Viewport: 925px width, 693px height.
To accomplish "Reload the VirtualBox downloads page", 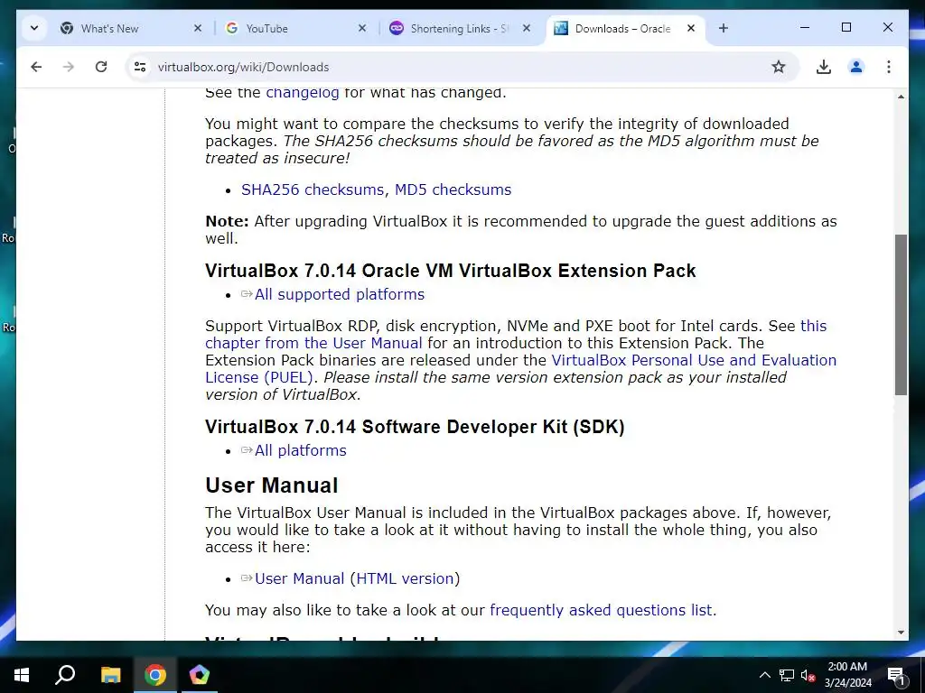I will tap(101, 67).
